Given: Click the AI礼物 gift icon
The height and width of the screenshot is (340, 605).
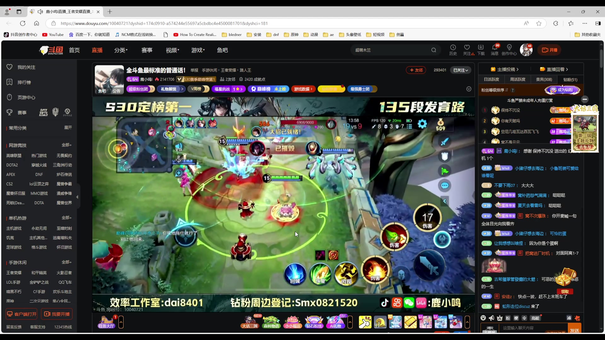Looking at the screenshot, I should 336,322.
